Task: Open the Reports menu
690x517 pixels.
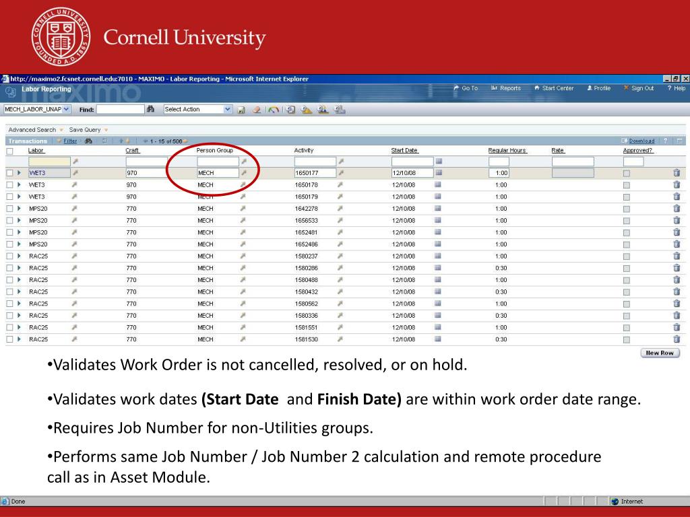Action: [506, 88]
